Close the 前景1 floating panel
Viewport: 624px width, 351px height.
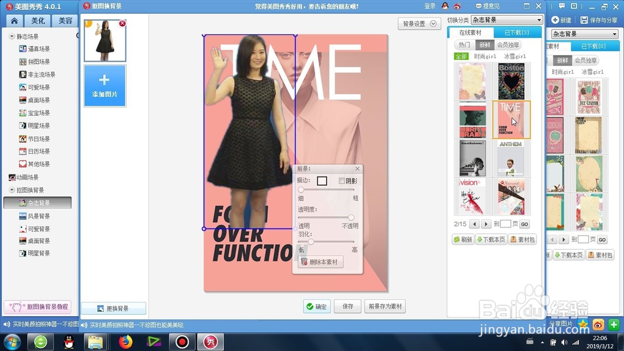click(358, 169)
